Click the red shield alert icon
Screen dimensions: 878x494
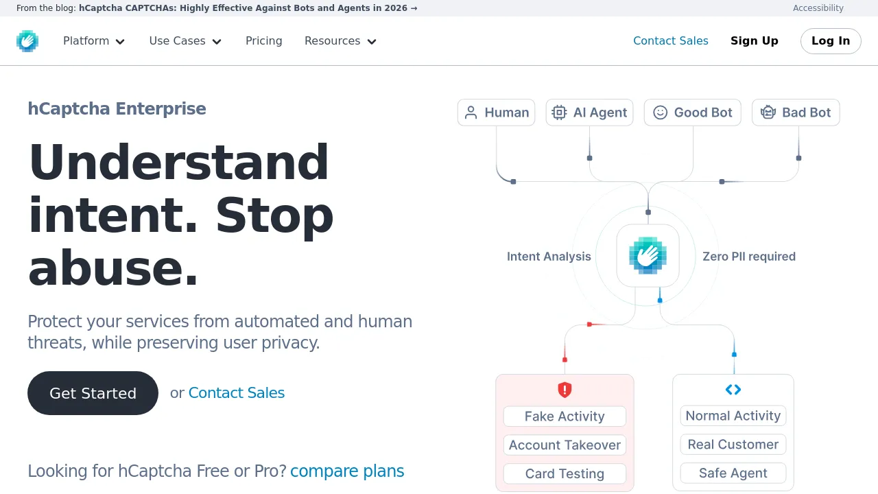(565, 390)
